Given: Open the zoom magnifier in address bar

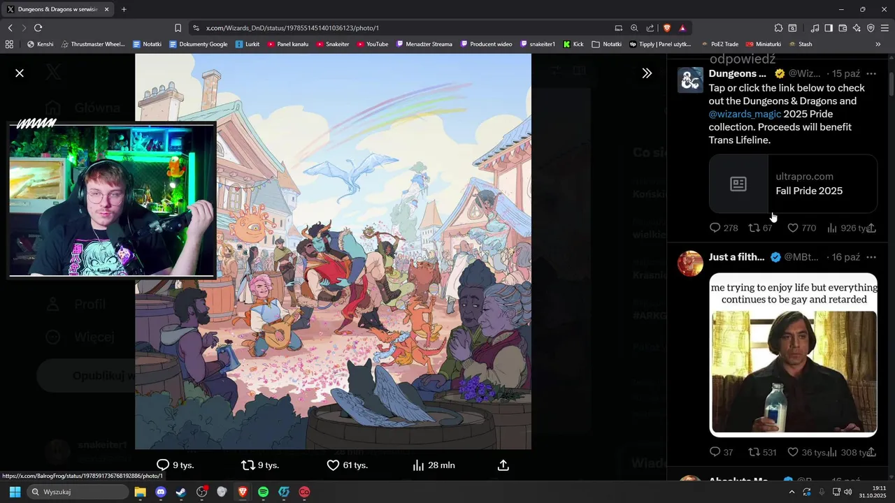Looking at the screenshot, I should point(634,28).
